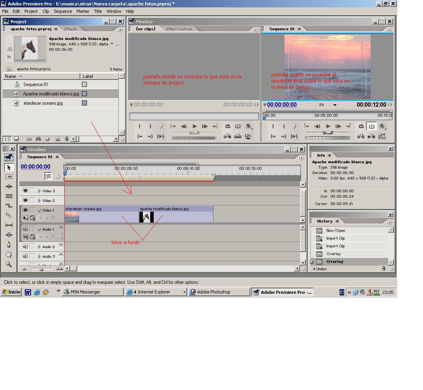Viewport: 423px width, 390px height.
Task: Open the Clip menu
Action: [x=45, y=11]
